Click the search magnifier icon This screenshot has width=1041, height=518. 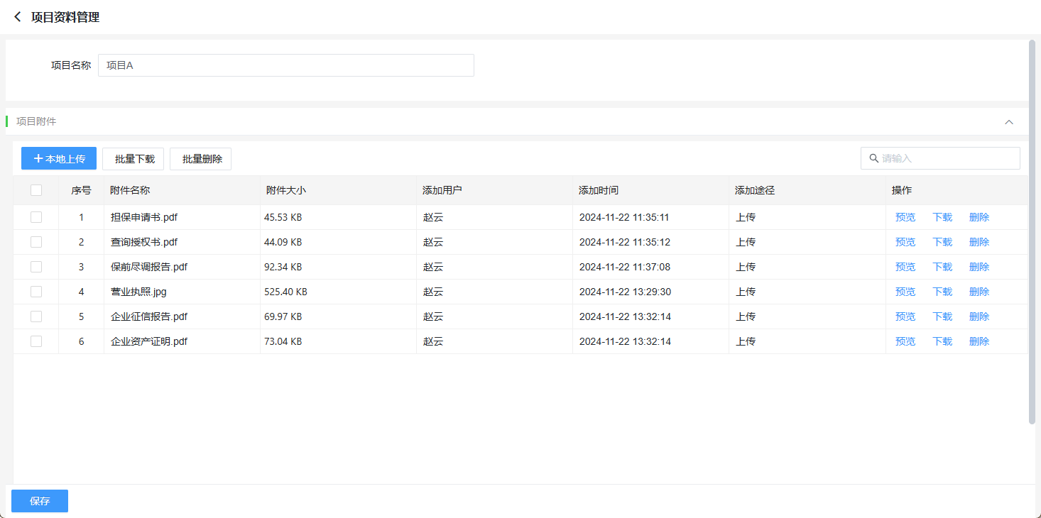(873, 158)
